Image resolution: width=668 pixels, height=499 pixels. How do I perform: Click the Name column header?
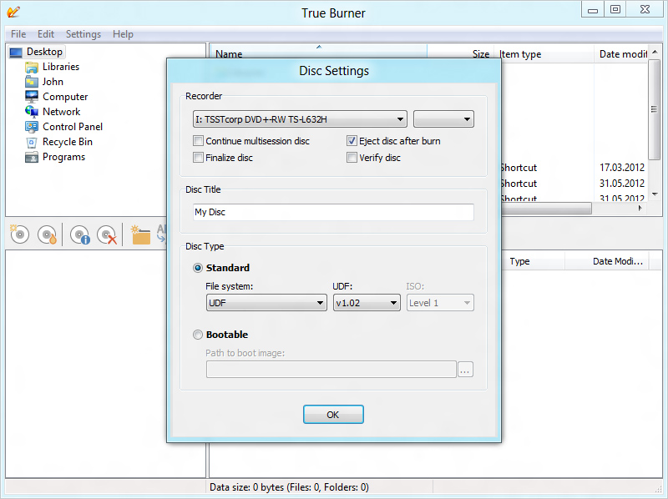229,54
